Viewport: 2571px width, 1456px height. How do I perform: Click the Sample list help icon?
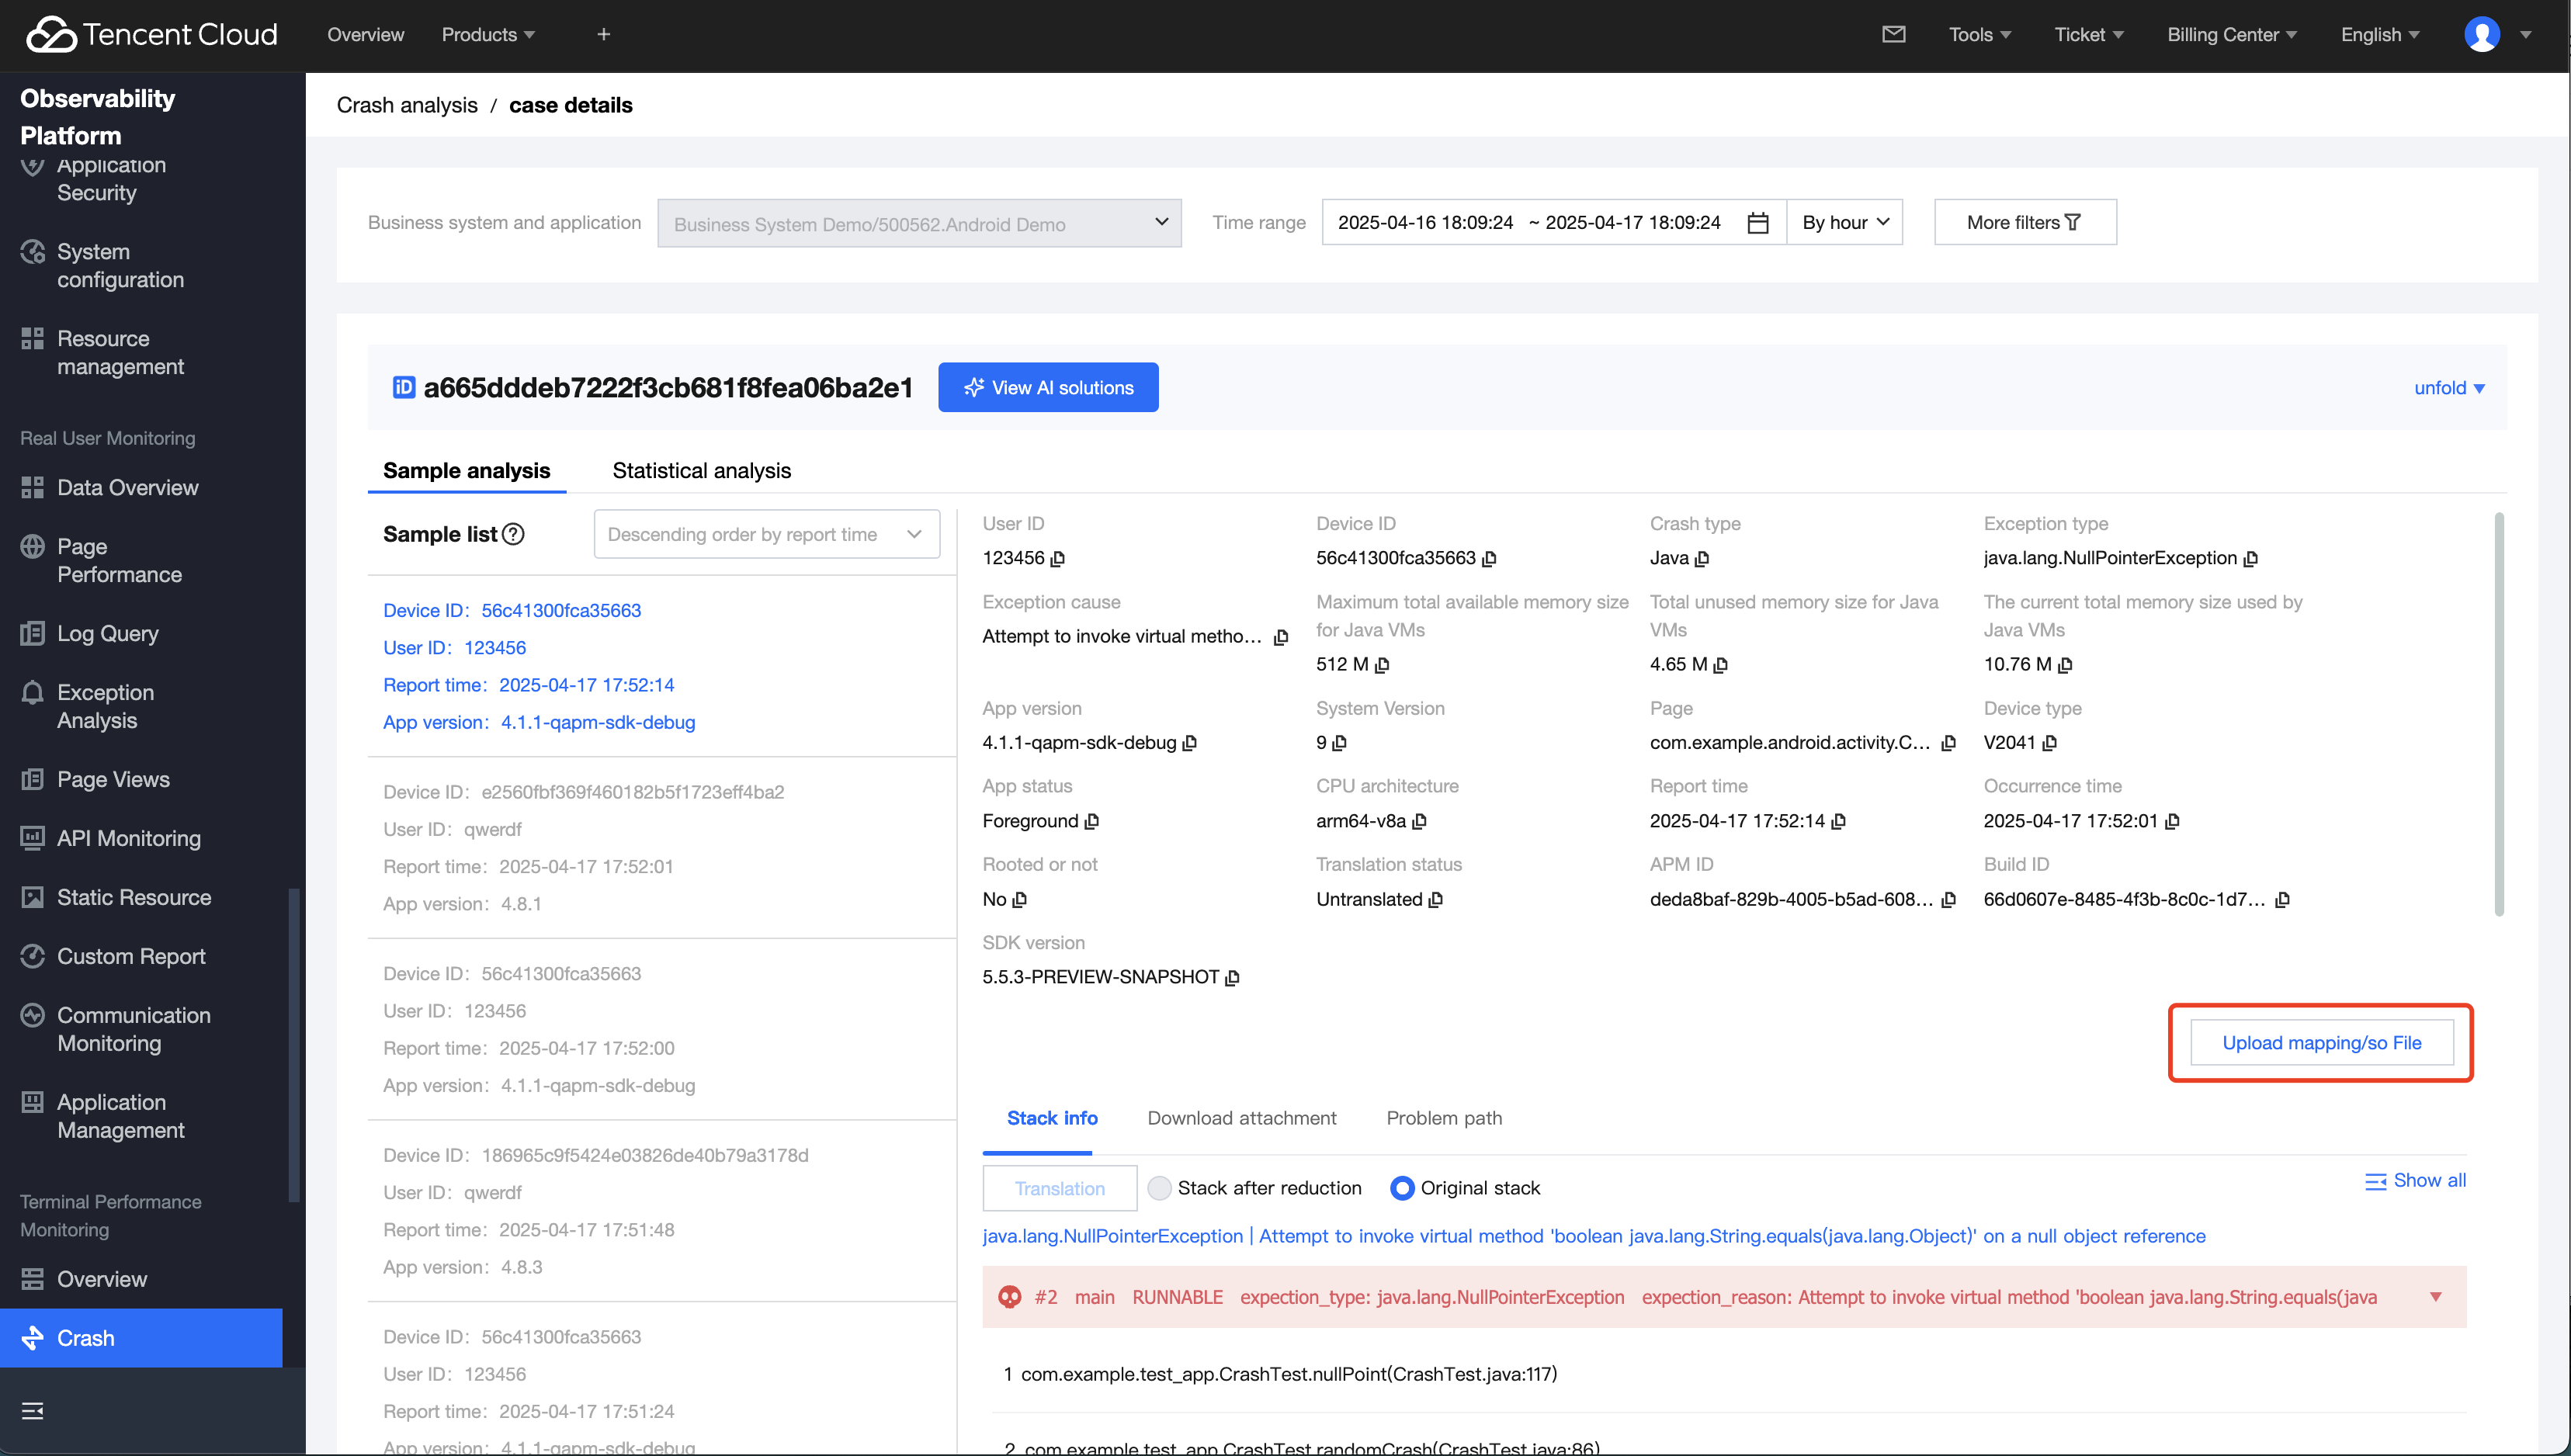tap(513, 534)
